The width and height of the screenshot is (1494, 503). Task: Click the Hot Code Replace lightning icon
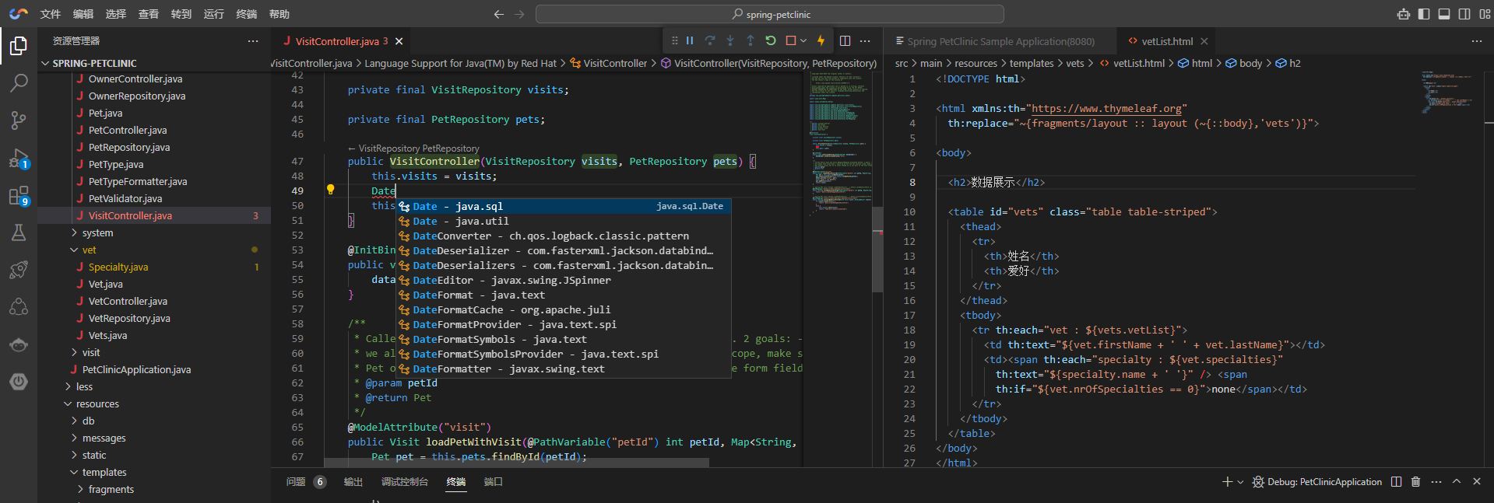[x=821, y=40]
